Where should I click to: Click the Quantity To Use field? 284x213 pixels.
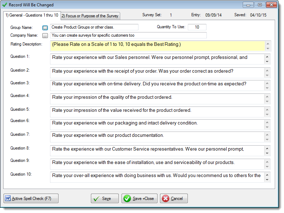pos(197,27)
